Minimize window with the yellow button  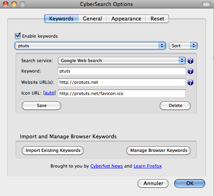click(14, 4)
